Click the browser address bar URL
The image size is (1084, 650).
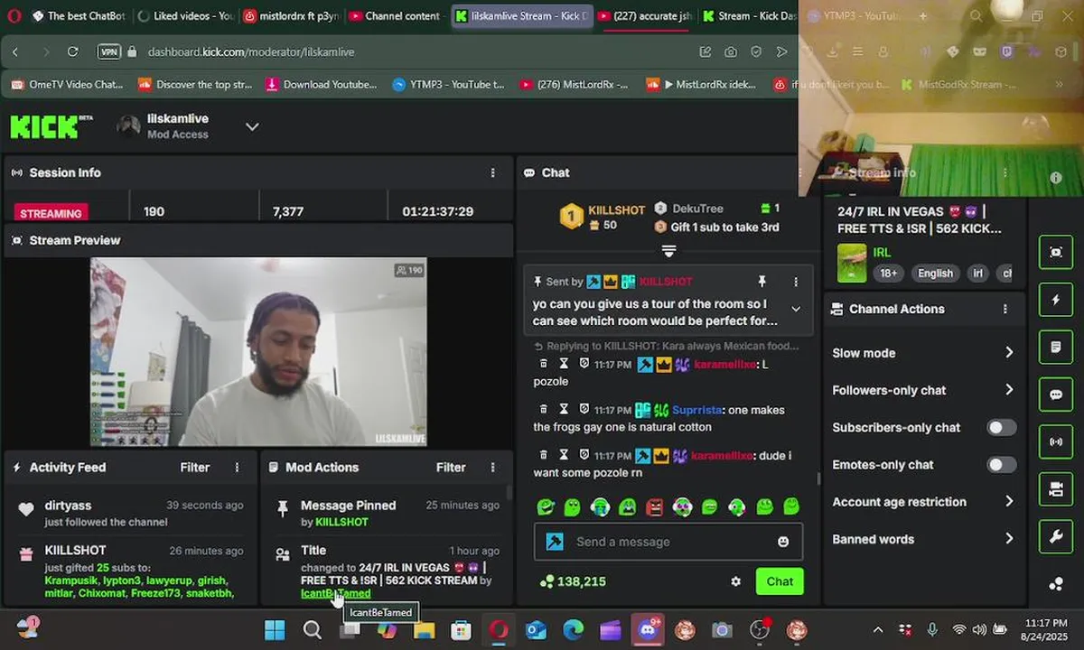tap(251, 51)
